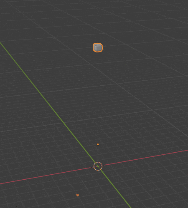
Task: Select the small orange object below the red axis
Action: pyautogui.click(x=78, y=195)
